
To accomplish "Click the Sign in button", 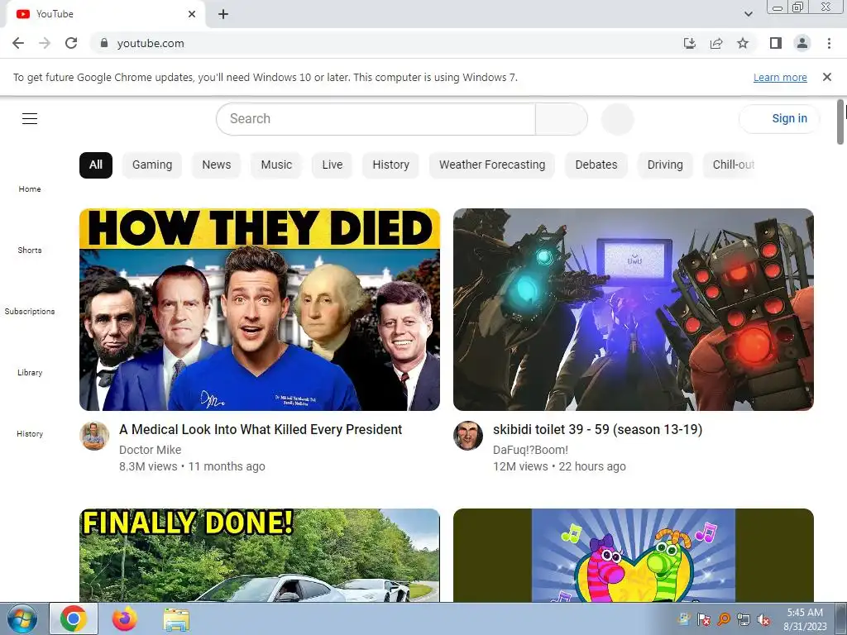I will click(x=779, y=119).
